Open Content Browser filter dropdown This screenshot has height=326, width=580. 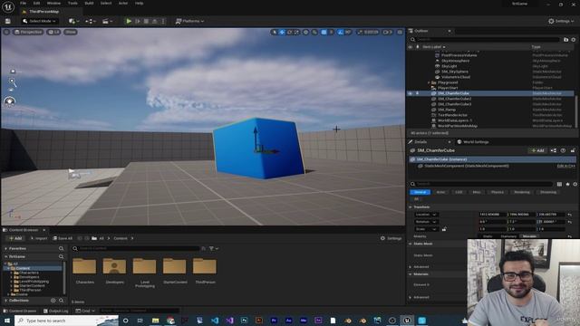[214, 249]
